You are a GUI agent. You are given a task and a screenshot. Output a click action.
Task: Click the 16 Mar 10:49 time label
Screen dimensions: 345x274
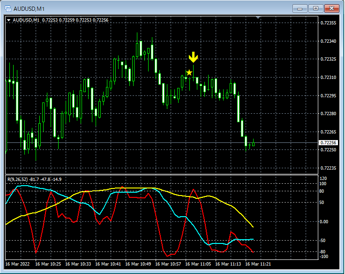[138, 264]
